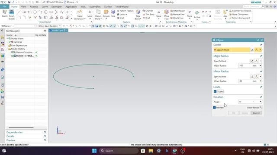Click Specify Point under Center
Image resolution: width=277 pixels, height=155 pixels.
click(232, 50)
